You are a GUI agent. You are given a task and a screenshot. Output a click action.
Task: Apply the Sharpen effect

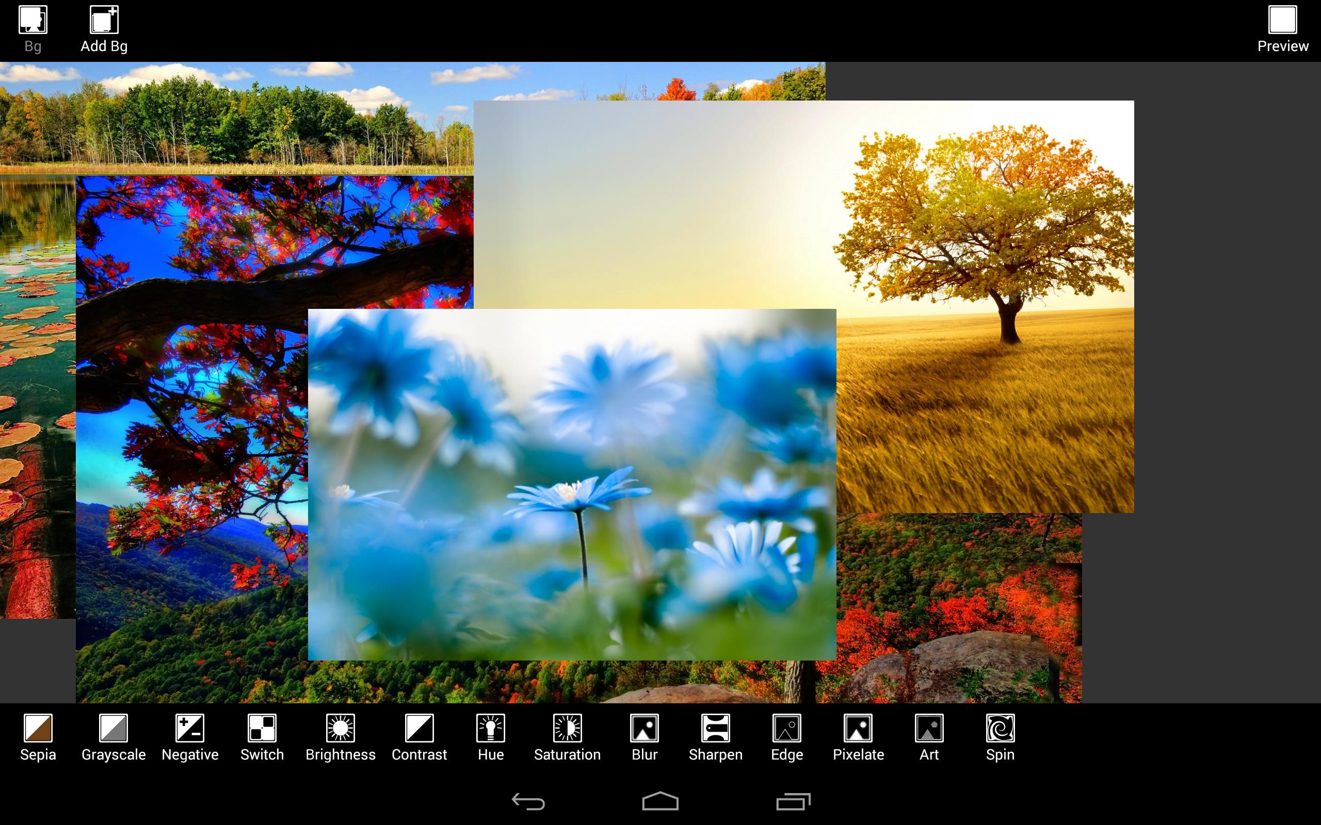pyautogui.click(x=716, y=737)
